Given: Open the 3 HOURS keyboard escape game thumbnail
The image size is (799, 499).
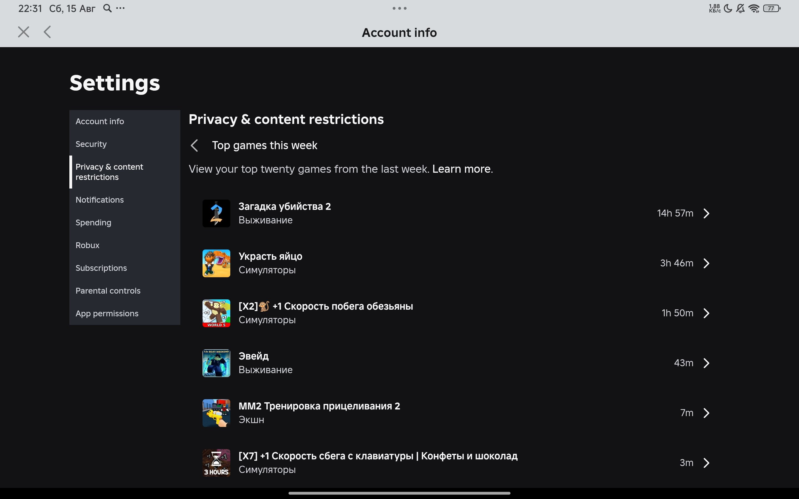Looking at the screenshot, I should (x=216, y=463).
